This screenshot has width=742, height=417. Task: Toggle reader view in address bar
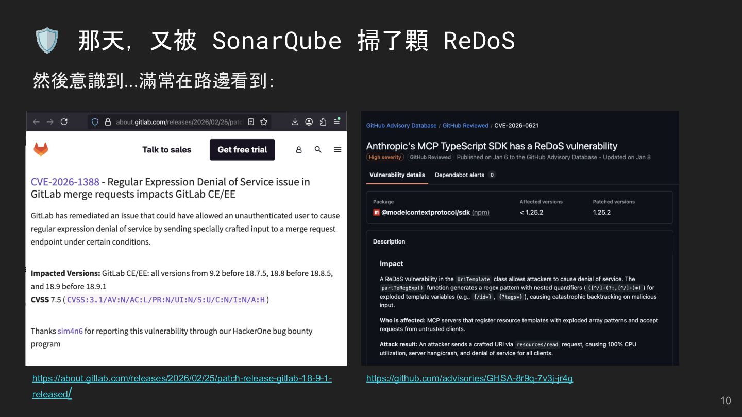click(x=251, y=122)
